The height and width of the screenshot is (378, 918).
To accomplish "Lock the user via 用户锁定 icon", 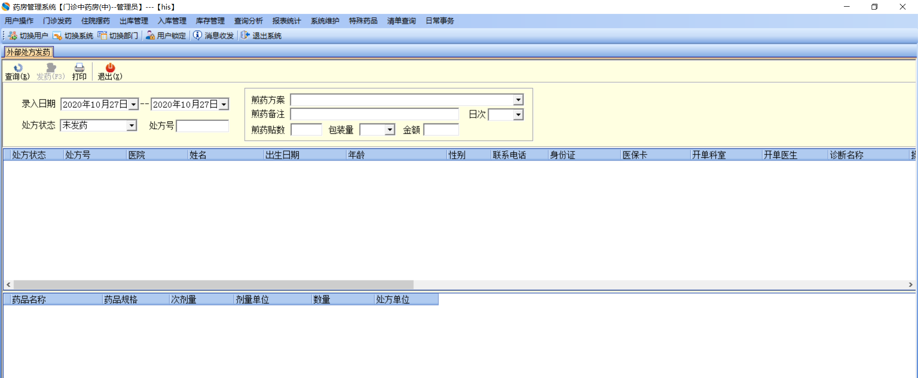I will (150, 36).
